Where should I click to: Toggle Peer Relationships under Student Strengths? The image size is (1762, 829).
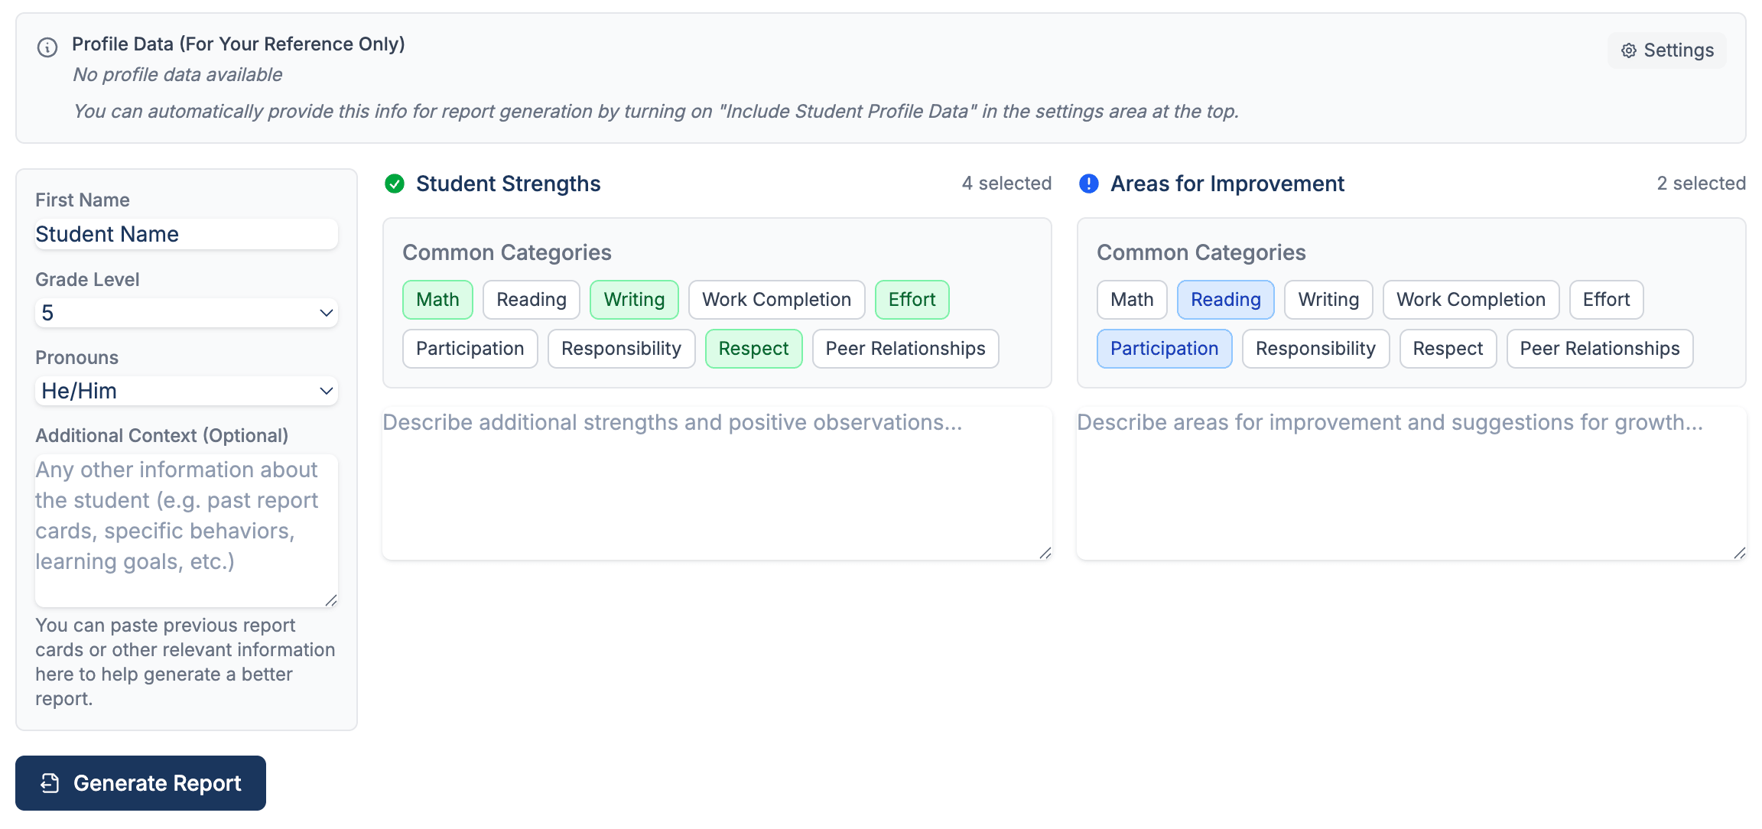[905, 349]
